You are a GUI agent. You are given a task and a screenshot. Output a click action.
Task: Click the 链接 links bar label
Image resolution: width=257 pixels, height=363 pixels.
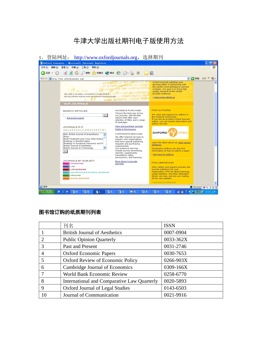coord(204,78)
